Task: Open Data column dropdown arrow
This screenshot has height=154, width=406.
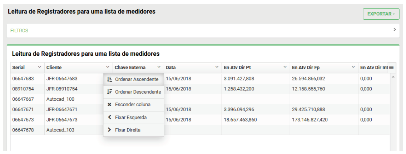Action: (217, 67)
